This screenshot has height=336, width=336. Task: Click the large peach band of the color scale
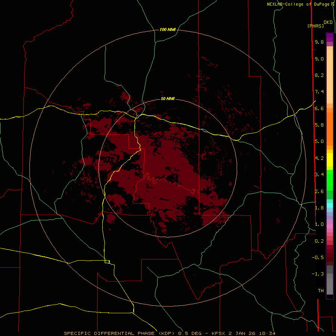coord(330,77)
